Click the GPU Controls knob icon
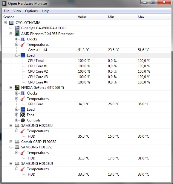This screenshot has height=184, width=173. tap(23, 120)
